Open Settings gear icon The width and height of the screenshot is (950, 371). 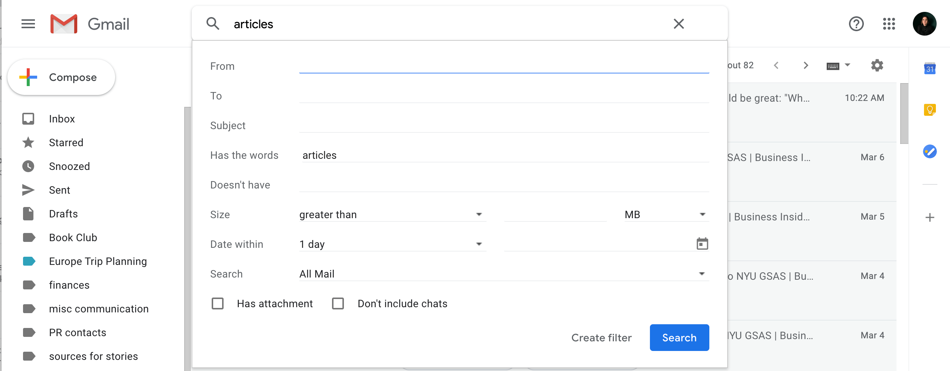877,65
